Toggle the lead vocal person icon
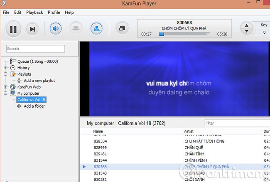The height and width of the screenshot is (182, 270). click(x=96, y=28)
